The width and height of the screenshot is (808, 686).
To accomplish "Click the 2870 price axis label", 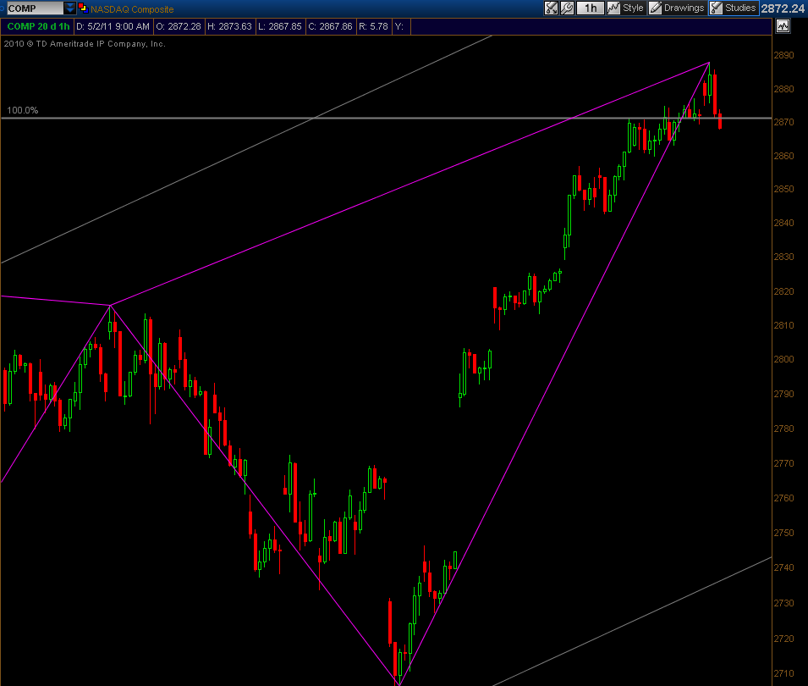I will coord(783,122).
